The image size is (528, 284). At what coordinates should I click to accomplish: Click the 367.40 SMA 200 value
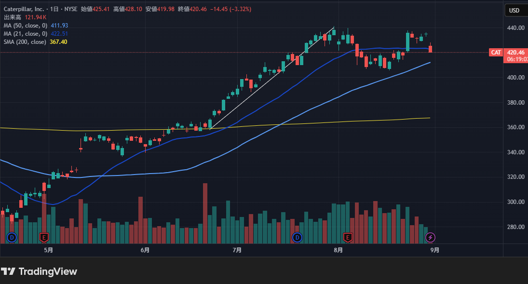point(58,42)
